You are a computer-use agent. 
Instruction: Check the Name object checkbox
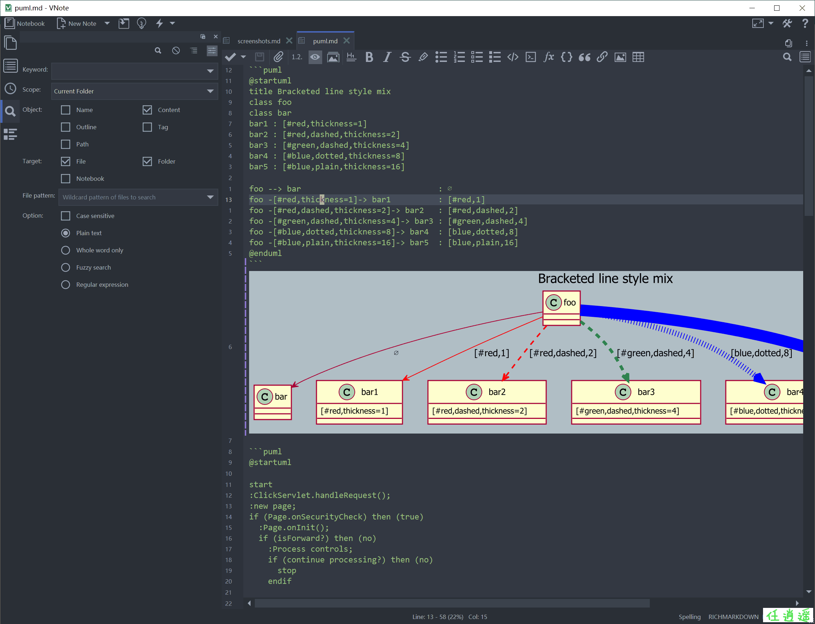click(66, 110)
